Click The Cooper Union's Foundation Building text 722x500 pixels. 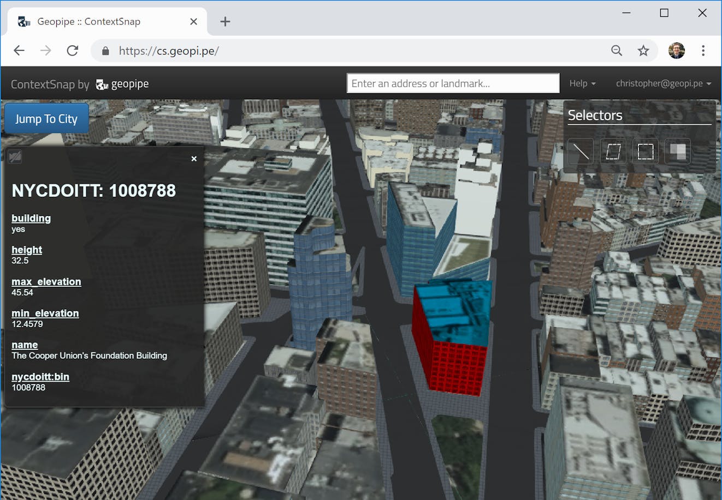coord(90,356)
